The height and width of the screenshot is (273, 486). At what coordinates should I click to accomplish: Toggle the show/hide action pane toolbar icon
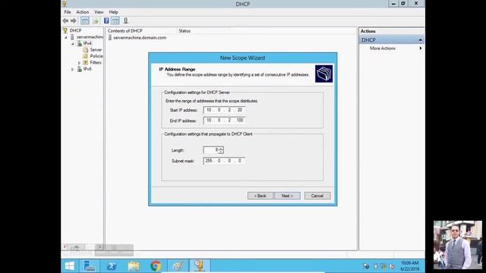[115, 20]
